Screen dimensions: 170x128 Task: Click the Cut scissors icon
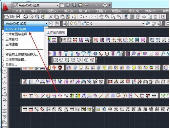point(50,17)
